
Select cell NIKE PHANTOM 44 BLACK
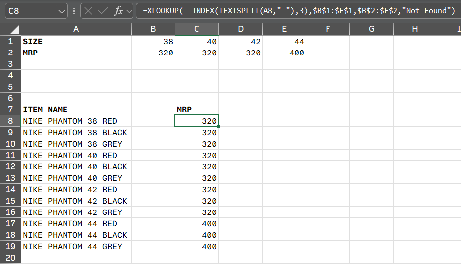pos(76,235)
